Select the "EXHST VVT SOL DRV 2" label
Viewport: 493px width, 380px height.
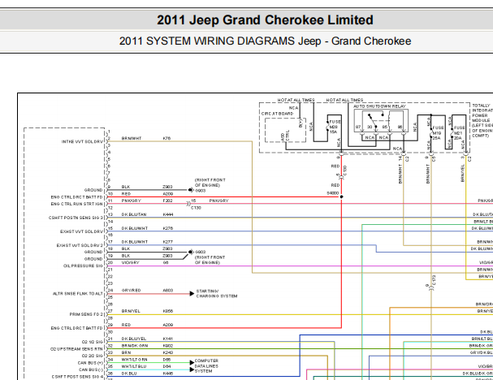pyautogui.click(x=80, y=245)
